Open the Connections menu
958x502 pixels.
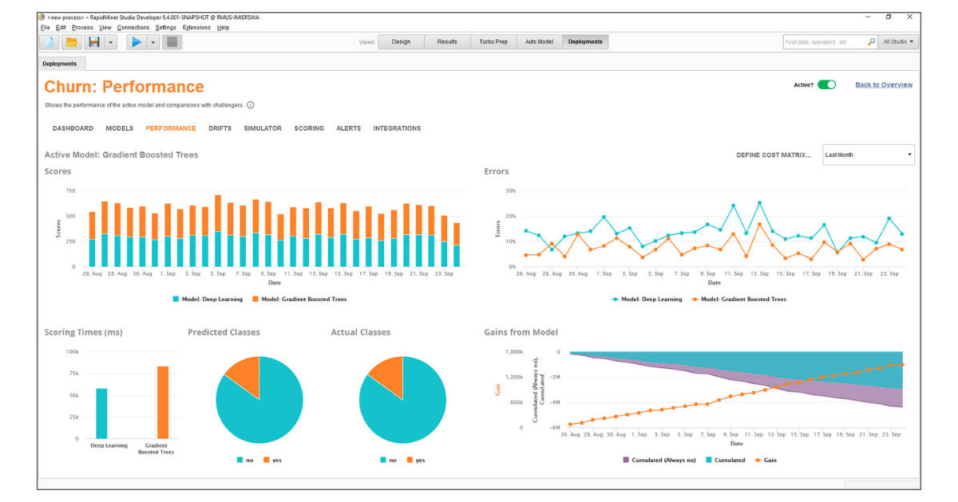pos(133,26)
